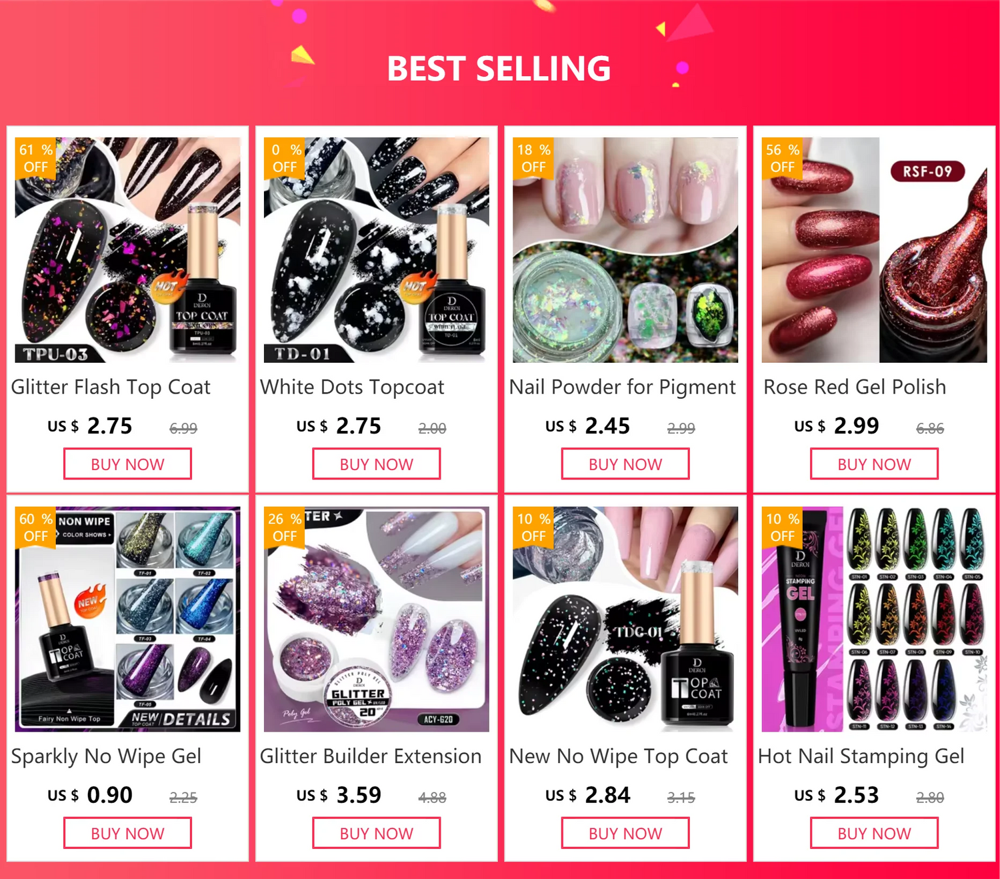Click BUY NOW for Nail Powder for Pigment

click(625, 464)
